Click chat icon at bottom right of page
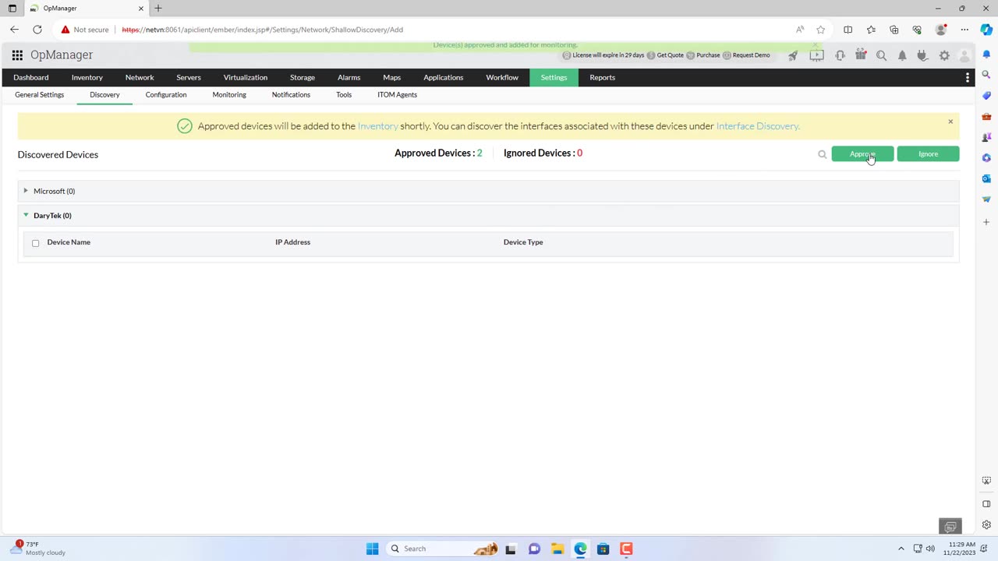The image size is (998, 561). pos(950,527)
